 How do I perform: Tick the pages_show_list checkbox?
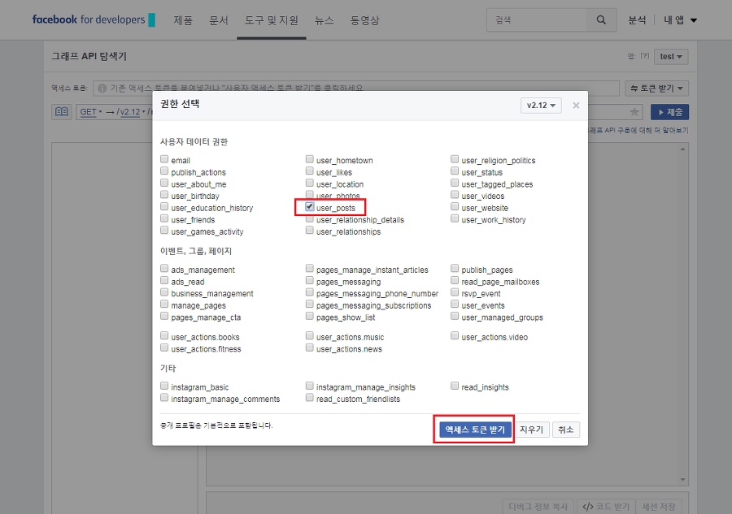(x=310, y=316)
